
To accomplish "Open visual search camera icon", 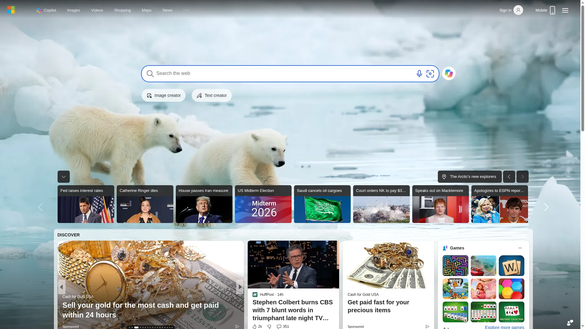I will [x=430, y=74].
